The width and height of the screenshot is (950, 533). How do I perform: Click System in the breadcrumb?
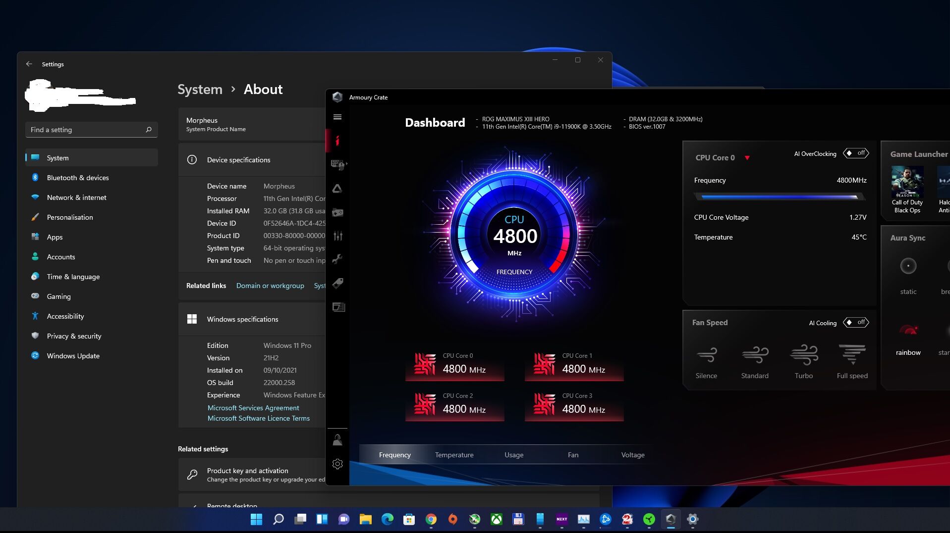pyautogui.click(x=200, y=90)
